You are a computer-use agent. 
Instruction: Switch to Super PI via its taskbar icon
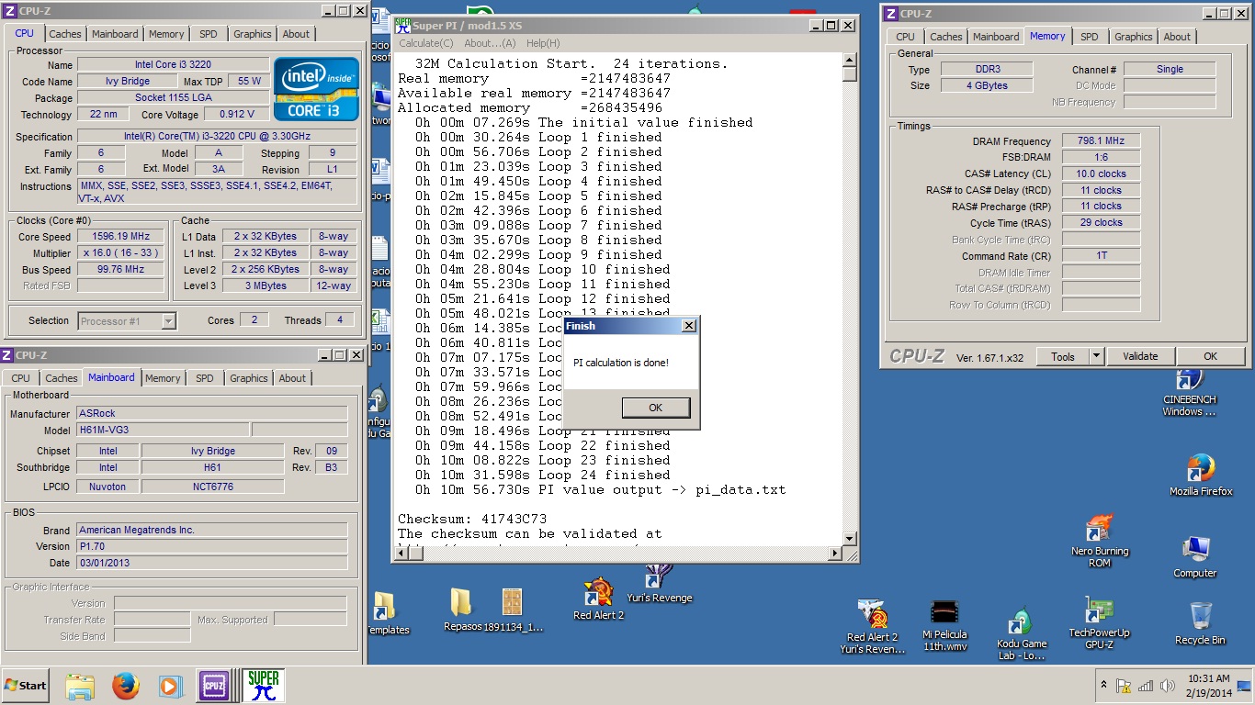263,686
